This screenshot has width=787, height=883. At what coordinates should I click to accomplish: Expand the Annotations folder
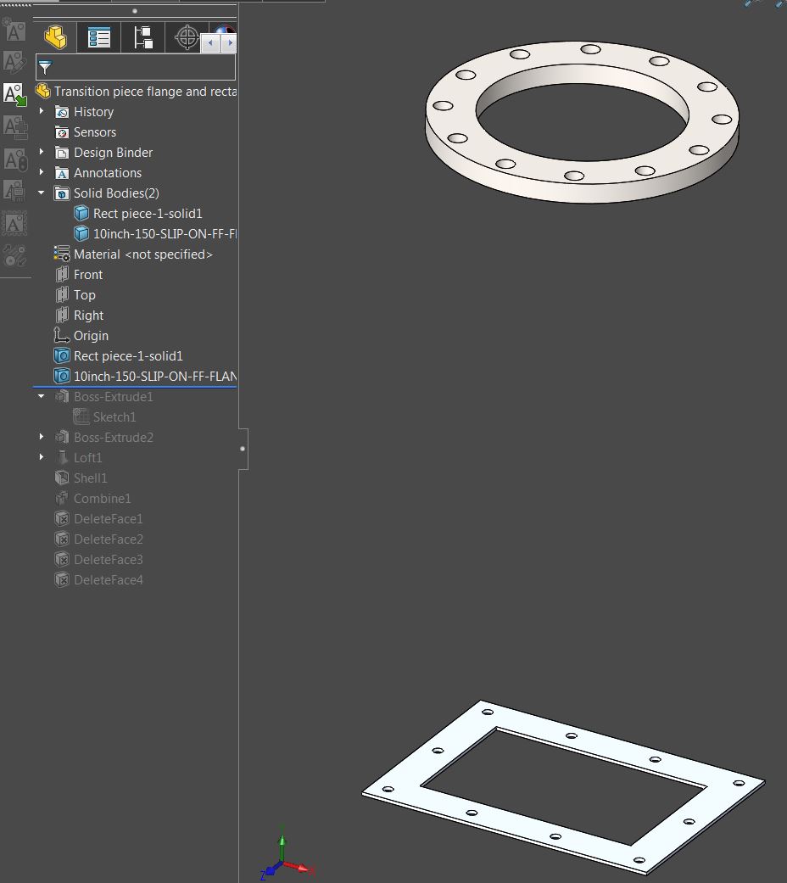click(41, 172)
